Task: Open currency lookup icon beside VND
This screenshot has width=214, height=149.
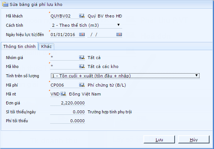Action: [x=63, y=94]
